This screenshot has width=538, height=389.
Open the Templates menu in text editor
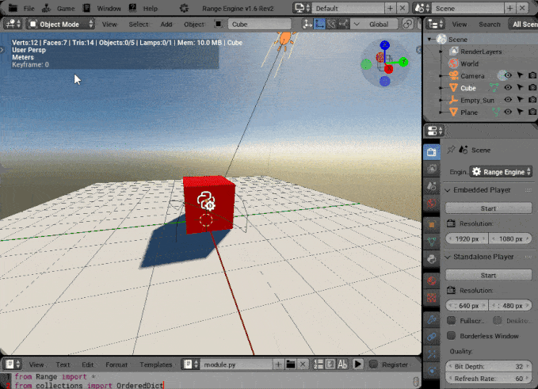coord(155,364)
